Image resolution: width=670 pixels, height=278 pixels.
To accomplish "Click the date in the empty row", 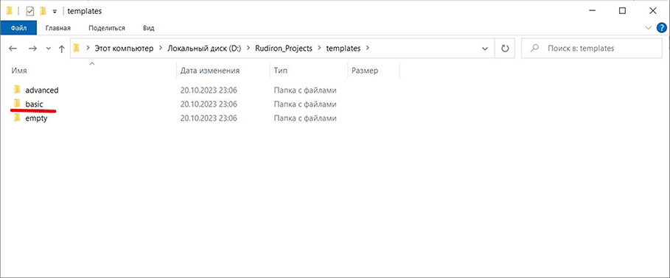I will coord(209,118).
